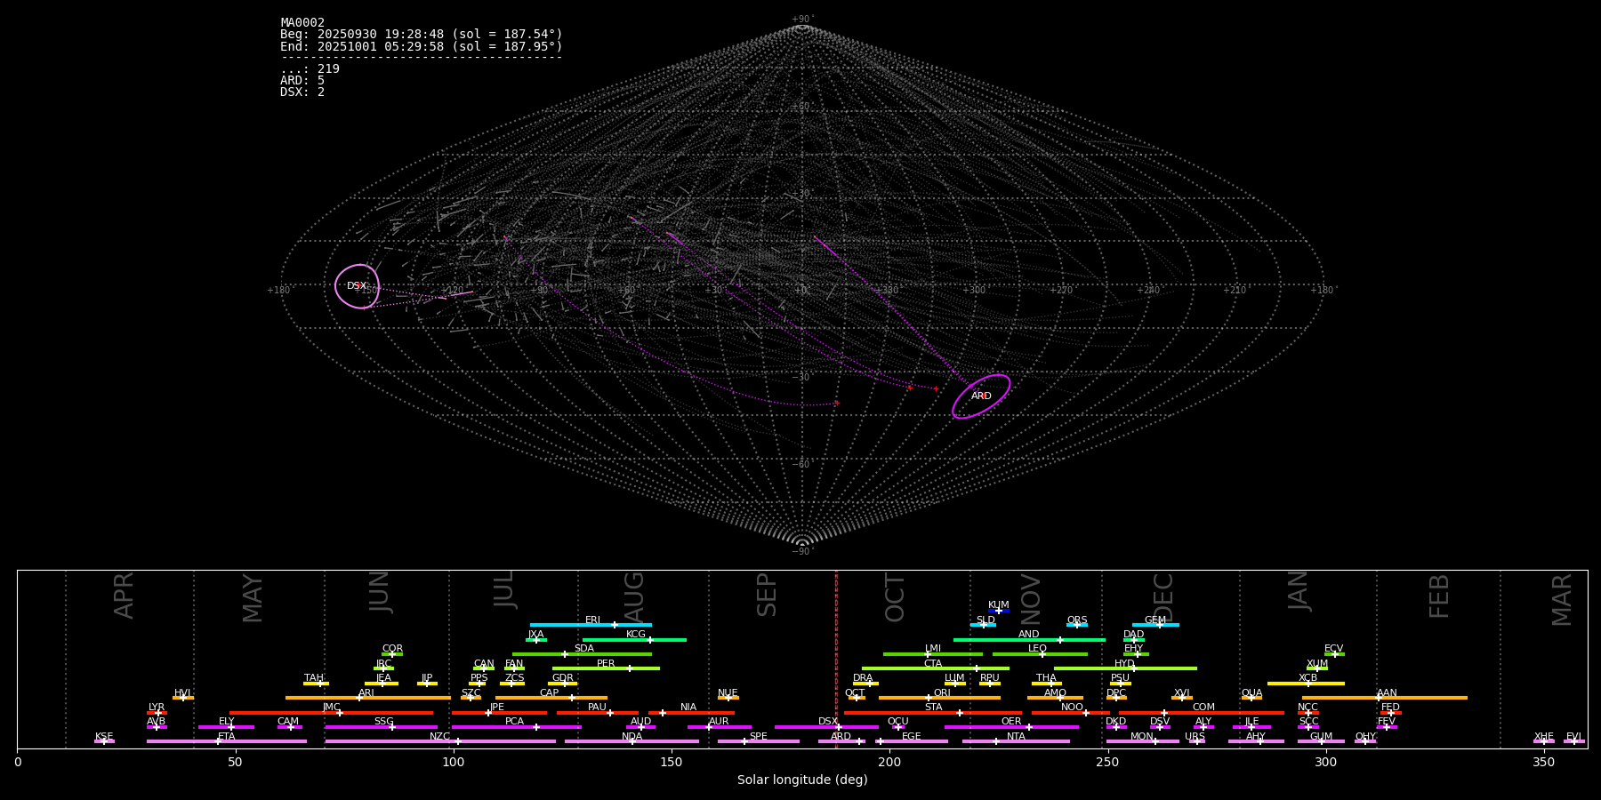Select the NDA shower bar
Viewport: 1601px width, 800px height.
632,741
